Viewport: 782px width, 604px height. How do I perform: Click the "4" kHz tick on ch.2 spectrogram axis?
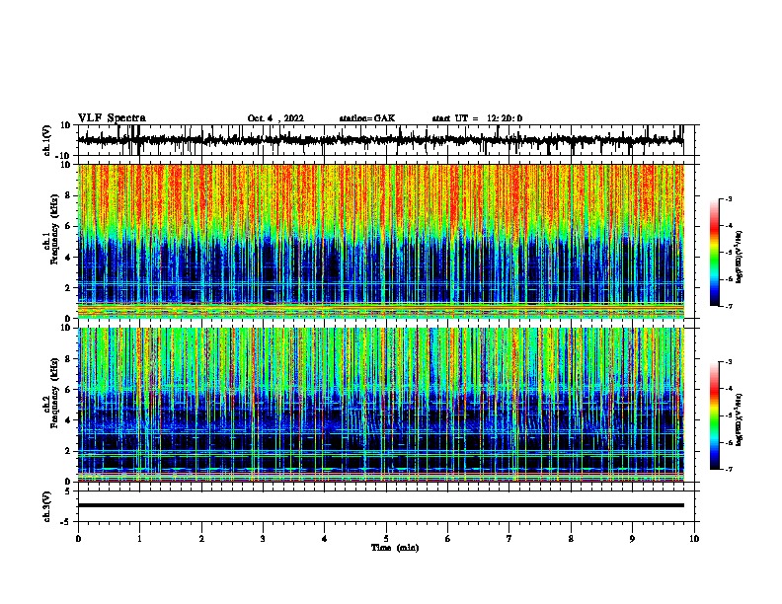coord(68,420)
